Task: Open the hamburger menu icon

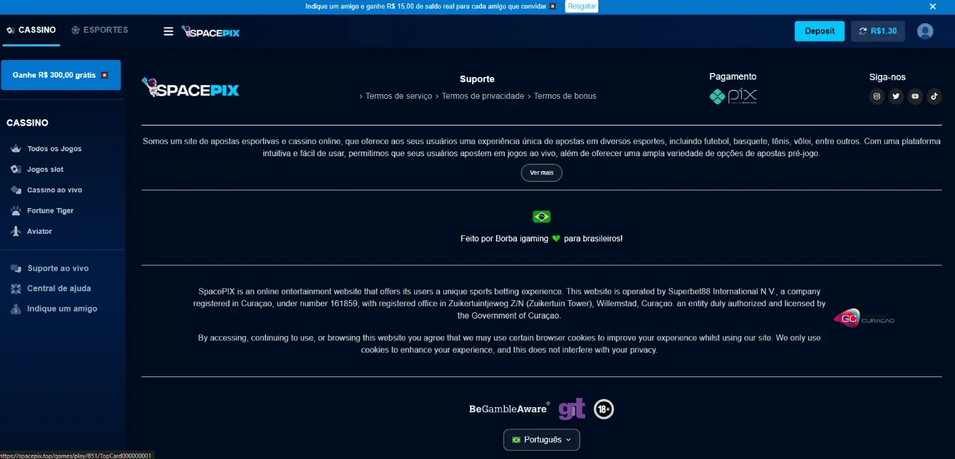Action: [x=168, y=31]
